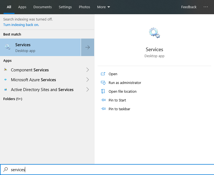Choose Run as administrator
214x175 pixels.
(125, 83)
